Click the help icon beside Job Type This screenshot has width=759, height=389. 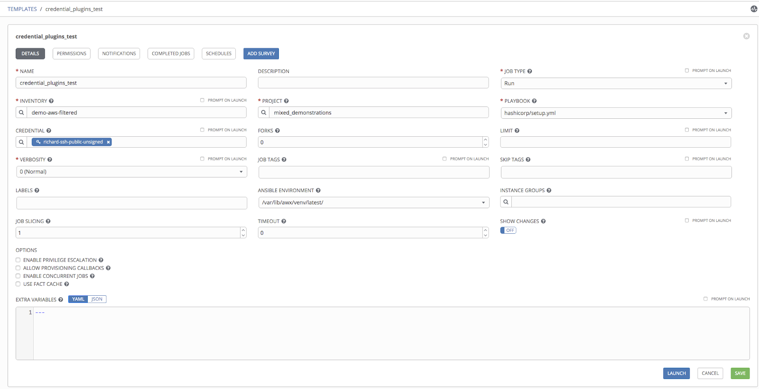click(530, 71)
